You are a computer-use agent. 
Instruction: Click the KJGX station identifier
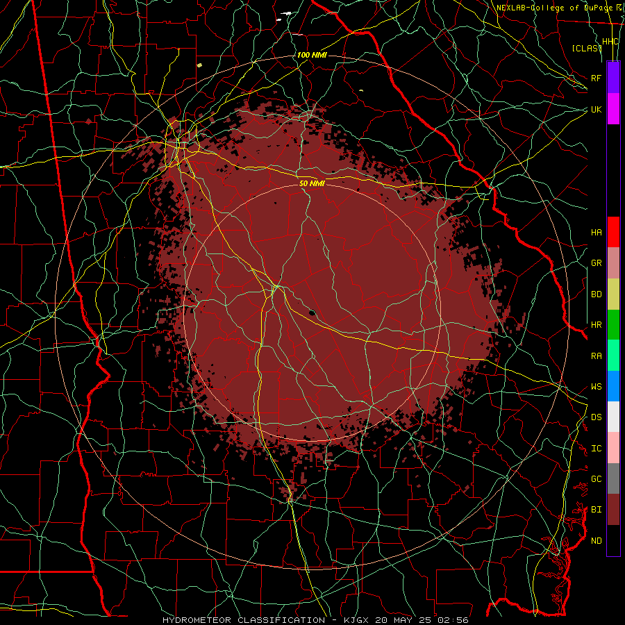pyautogui.click(x=358, y=620)
